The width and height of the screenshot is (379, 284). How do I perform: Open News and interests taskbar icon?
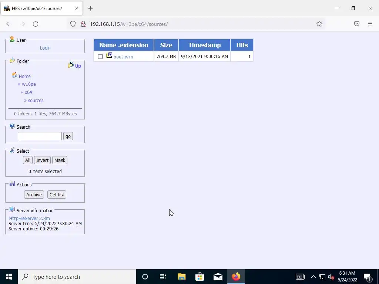pos(300,277)
